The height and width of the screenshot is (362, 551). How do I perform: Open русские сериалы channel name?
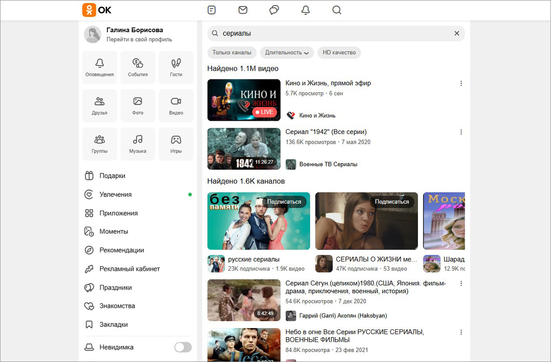click(x=254, y=260)
